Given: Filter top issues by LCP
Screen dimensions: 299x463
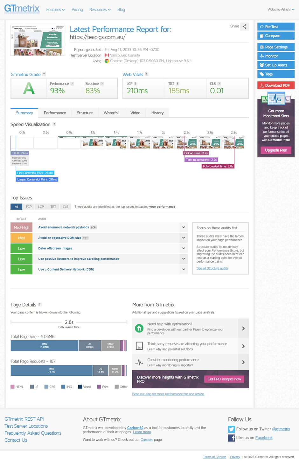Looking at the screenshot, I should [41, 207].
